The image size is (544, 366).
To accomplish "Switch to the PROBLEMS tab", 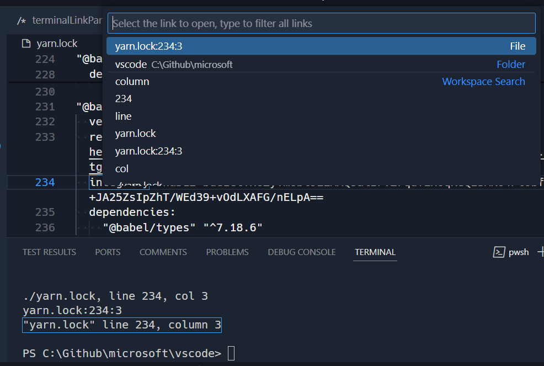I will coord(227,252).
